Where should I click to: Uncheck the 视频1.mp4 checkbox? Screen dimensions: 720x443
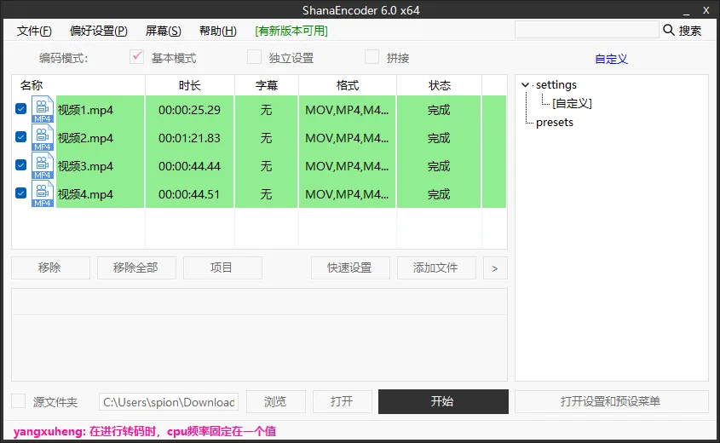20,109
